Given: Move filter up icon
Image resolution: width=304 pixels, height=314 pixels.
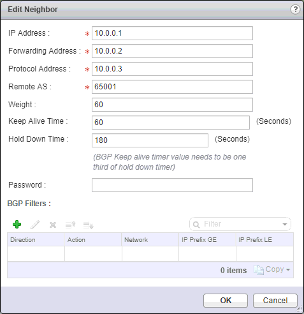Looking at the screenshot, I should (x=71, y=225).
